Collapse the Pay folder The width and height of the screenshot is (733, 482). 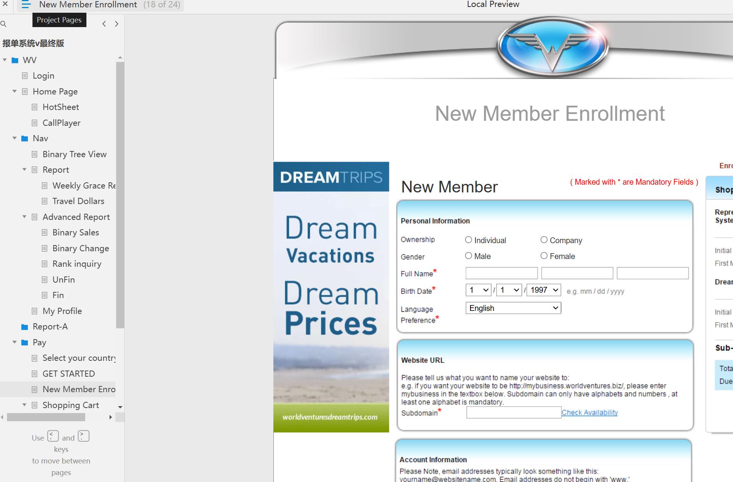tap(14, 342)
